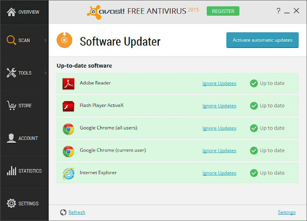Click green checkmark for Google Chrome (all users)
This screenshot has width=307, height=221.
[x=254, y=128]
